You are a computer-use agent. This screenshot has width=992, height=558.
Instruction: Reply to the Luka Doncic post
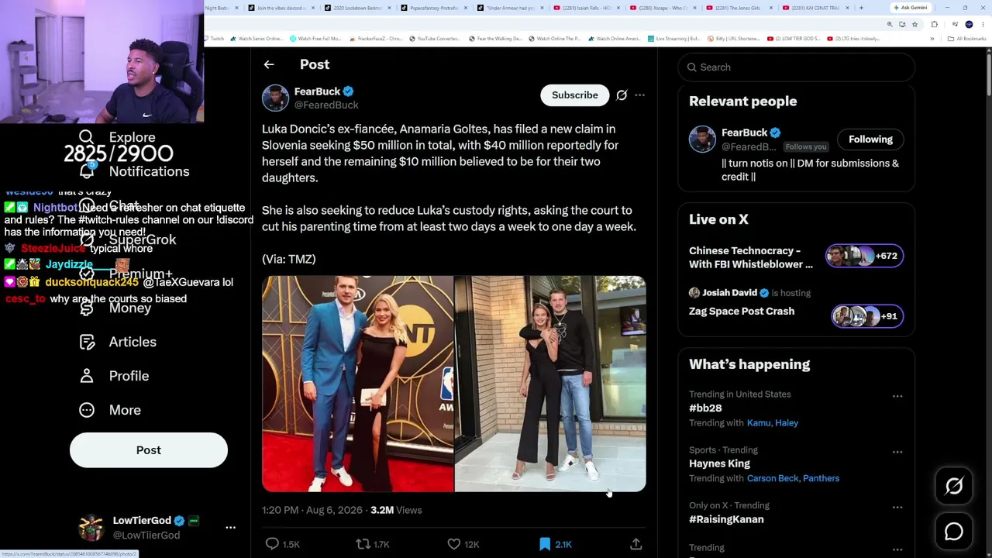point(272,544)
